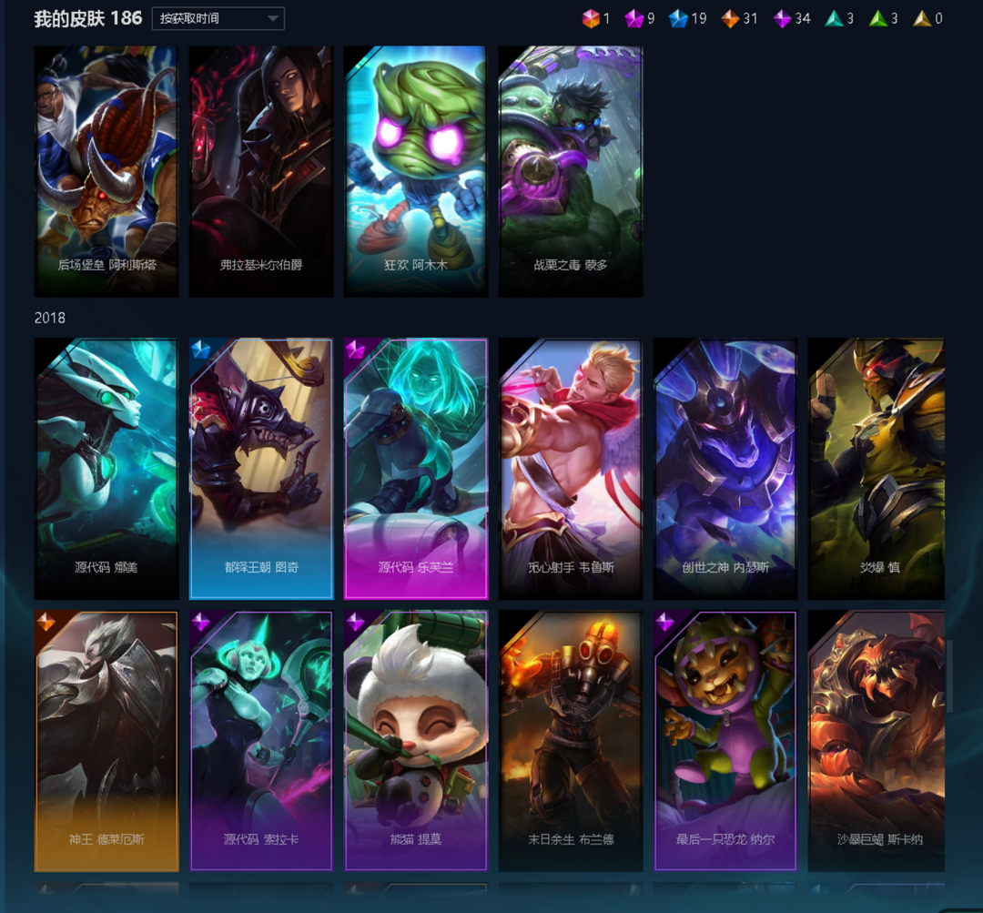
Task: Select the 源代码 乐芙兰 skin card
Action: coord(416,469)
